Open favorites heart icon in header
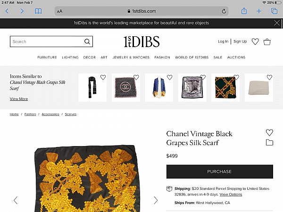The width and height of the screenshot is (283, 212). click(x=255, y=41)
